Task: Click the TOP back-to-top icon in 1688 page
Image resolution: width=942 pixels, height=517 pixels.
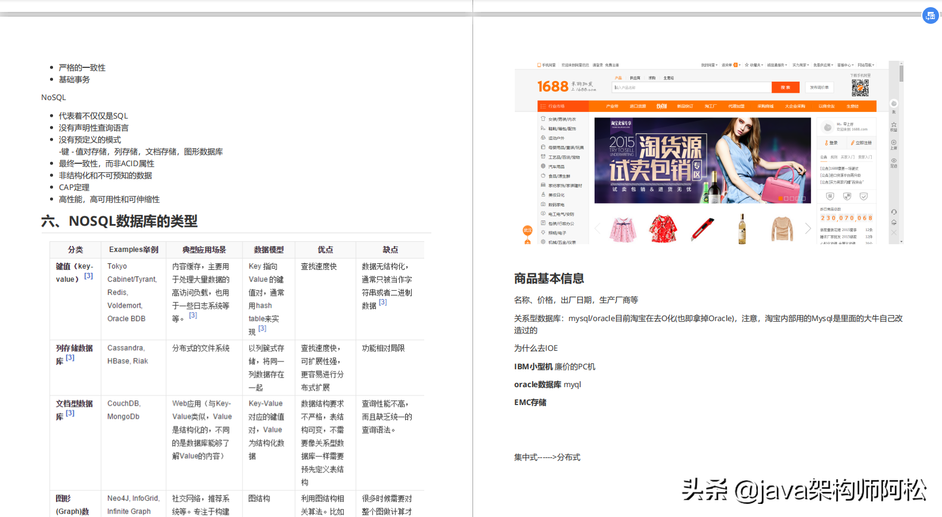Action: pos(894,223)
